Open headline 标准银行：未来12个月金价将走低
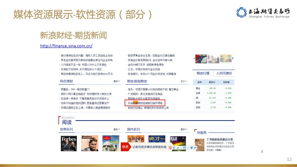297x167 pixels. click(x=152, y=74)
